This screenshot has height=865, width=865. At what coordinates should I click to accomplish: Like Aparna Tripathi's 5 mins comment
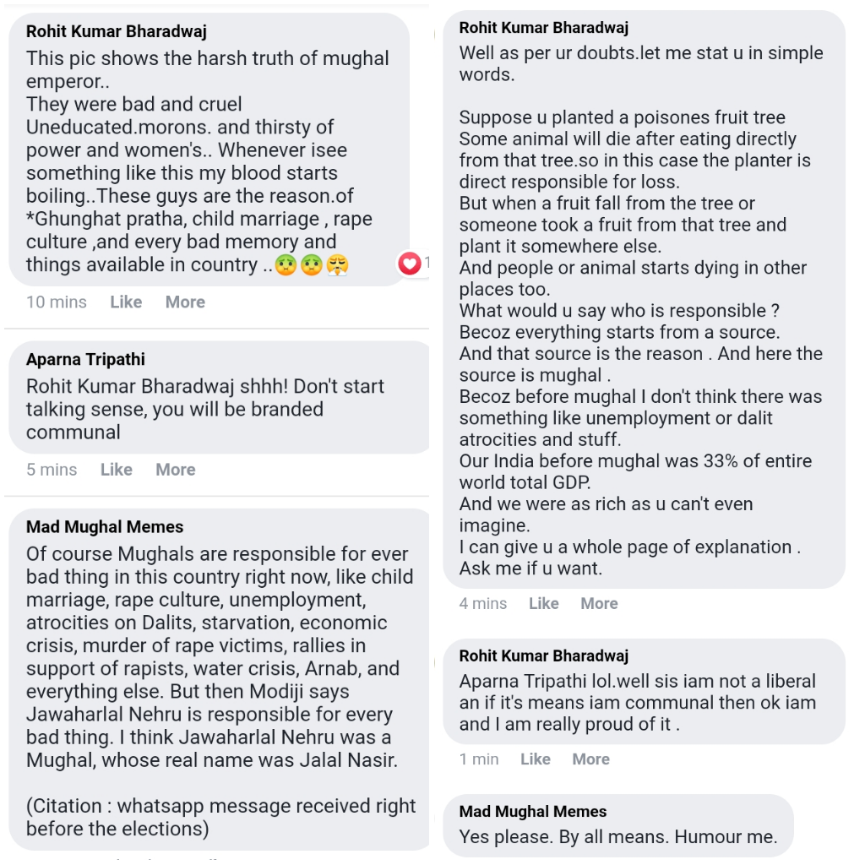pos(117,470)
